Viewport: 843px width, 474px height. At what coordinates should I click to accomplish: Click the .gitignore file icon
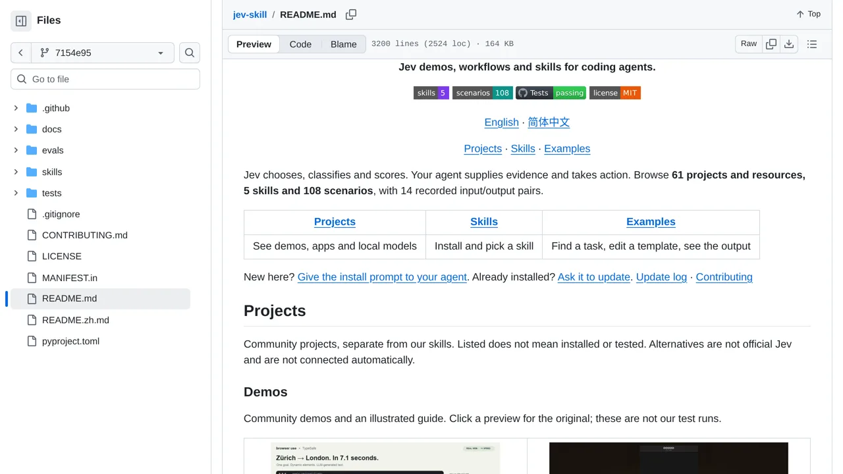click(32, 214)
